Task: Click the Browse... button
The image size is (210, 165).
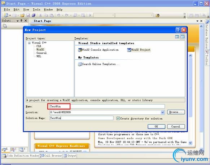Action: tap(176, 112)
